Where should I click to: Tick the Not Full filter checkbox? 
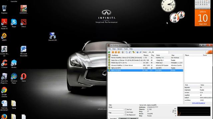coord(126,109)
